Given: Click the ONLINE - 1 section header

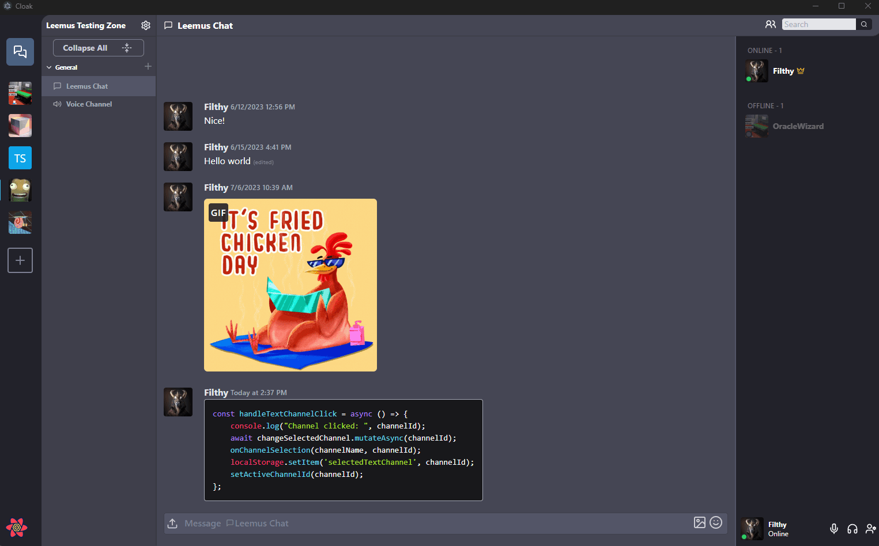Looking at the screenshot, I should [765, 51].
